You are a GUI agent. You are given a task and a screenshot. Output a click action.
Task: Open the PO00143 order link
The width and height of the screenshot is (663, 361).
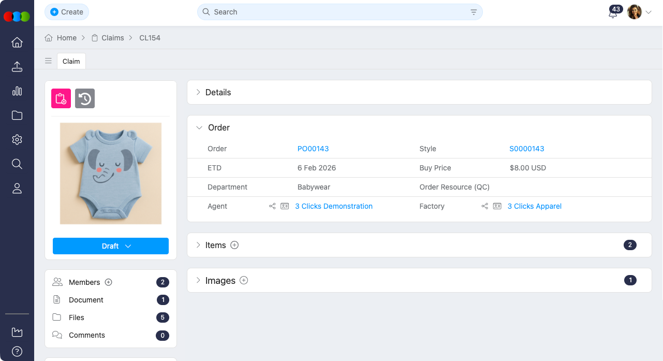click(313, 149)
